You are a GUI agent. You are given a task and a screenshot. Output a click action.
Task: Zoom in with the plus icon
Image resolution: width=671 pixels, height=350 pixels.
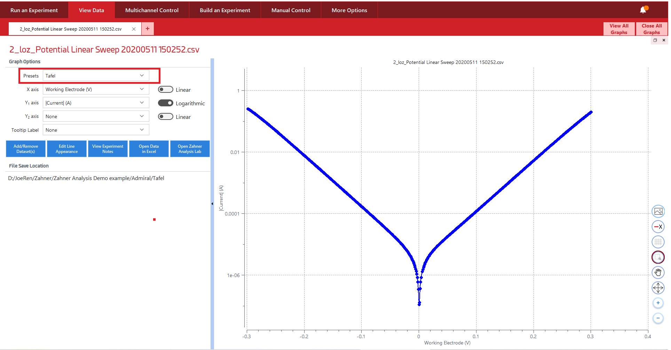click(x=658, y=303)
